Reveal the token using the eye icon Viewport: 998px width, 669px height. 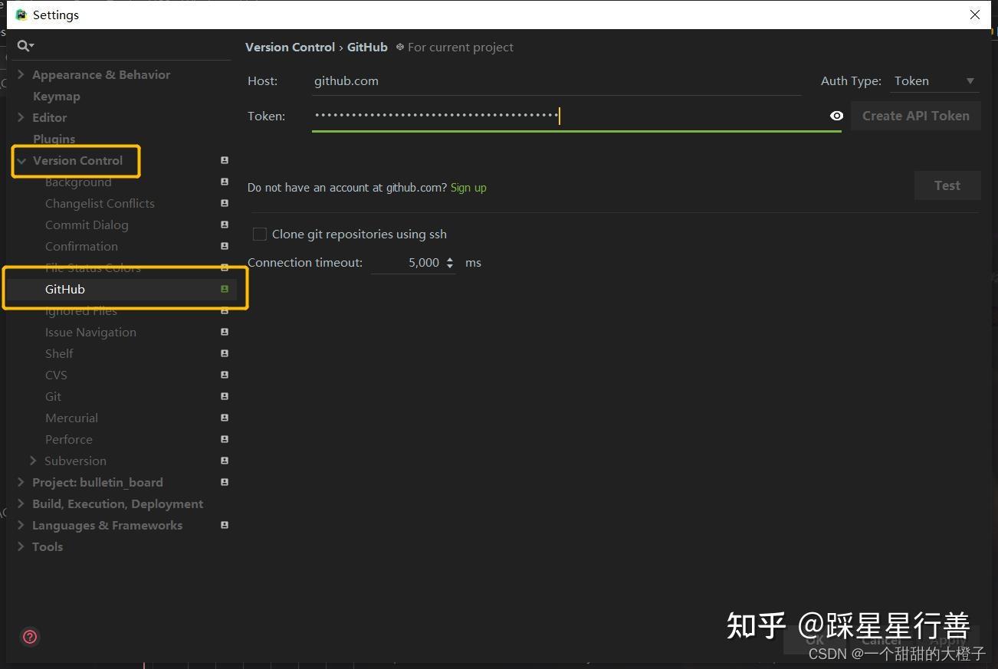tap(836, 116)
